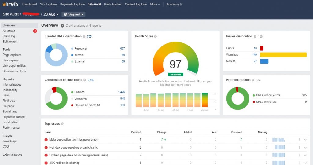The image size is (313, 165).
Task: Select Overview in sidebar
Action: click(19, 25)
